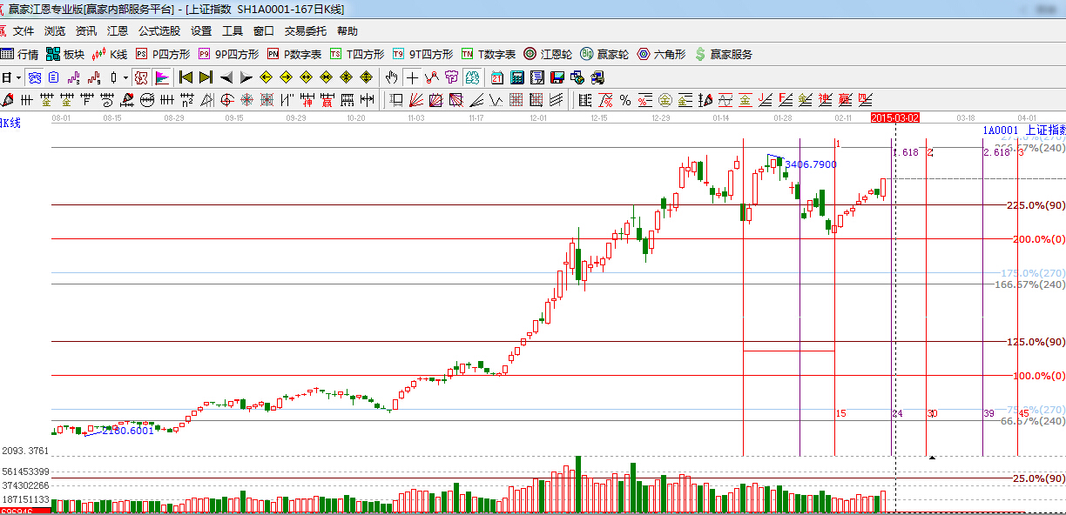Jump to first bar with the leftmost navigation button
The image size is (1066, 515).
pyautogui.click(x=185, y=77)
